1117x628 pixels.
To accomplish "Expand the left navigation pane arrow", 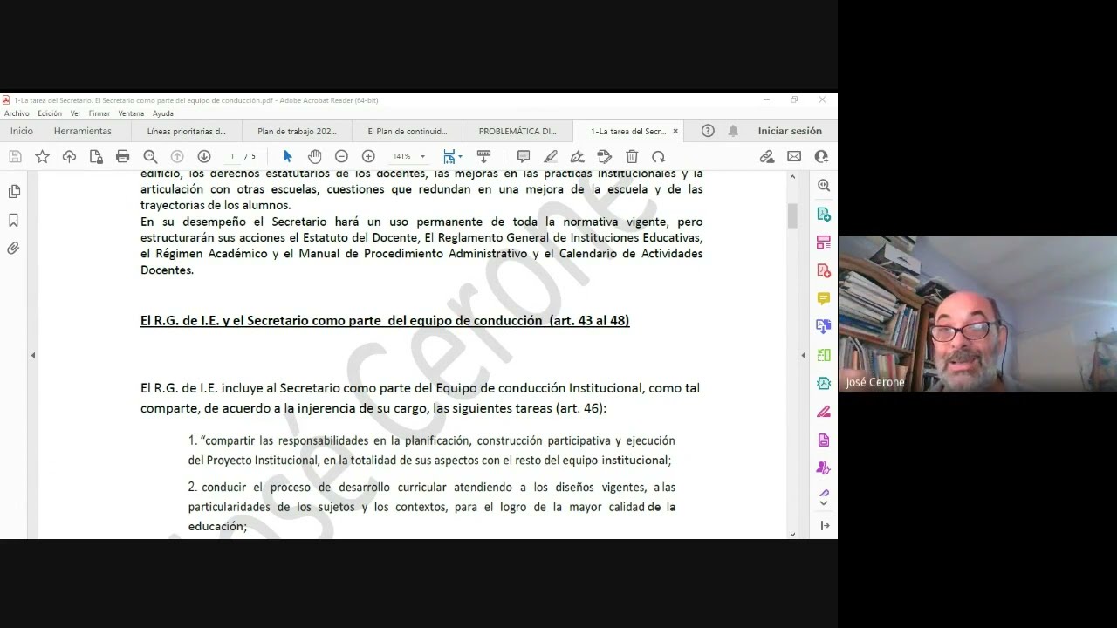I will pyautogui.click(x=33, y=355).
